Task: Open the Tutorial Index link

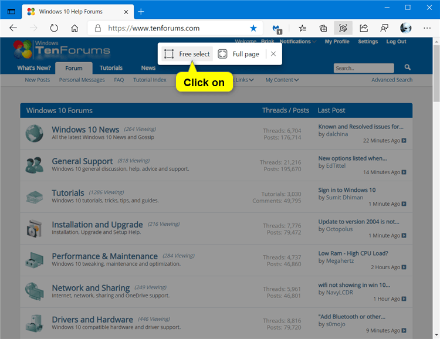Action: [150, 80]
